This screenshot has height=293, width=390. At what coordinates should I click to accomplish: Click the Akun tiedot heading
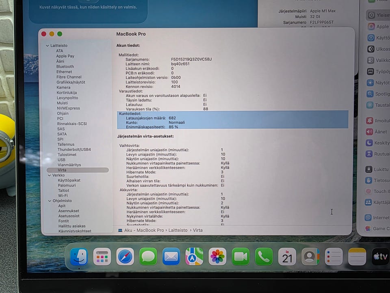pos(128,45)
